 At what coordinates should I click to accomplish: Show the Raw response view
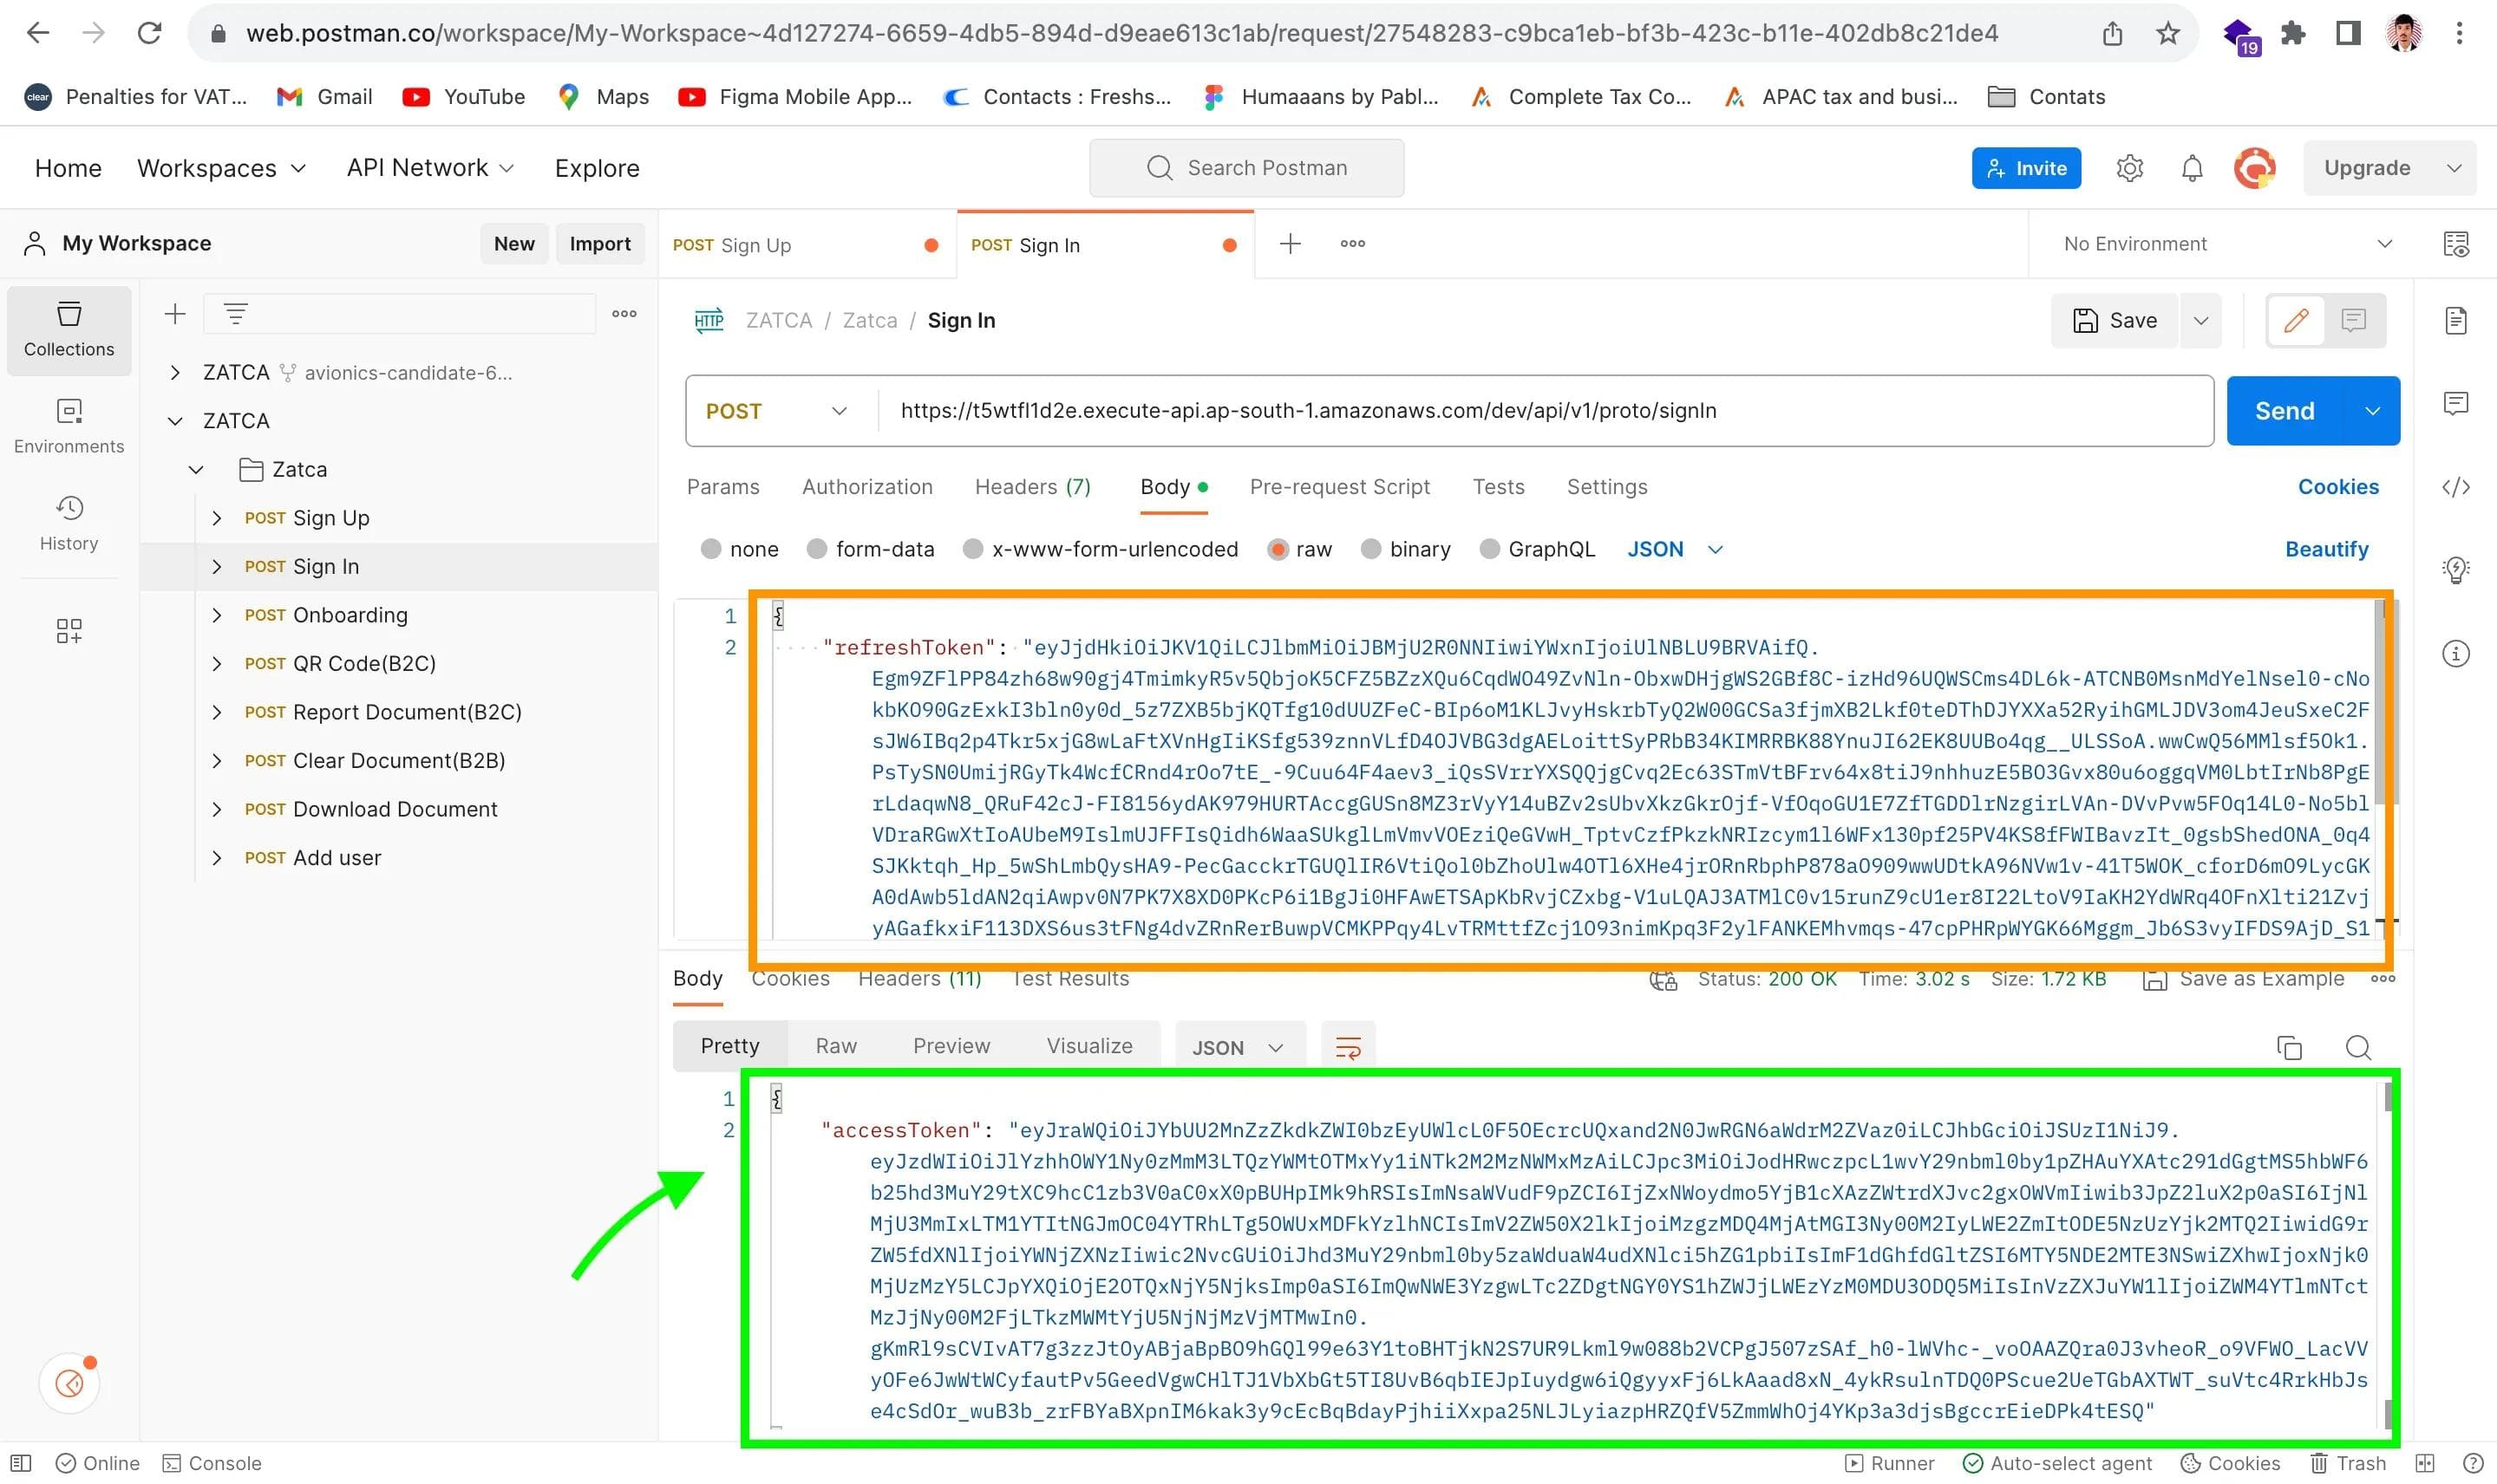tap(835, 1046)
